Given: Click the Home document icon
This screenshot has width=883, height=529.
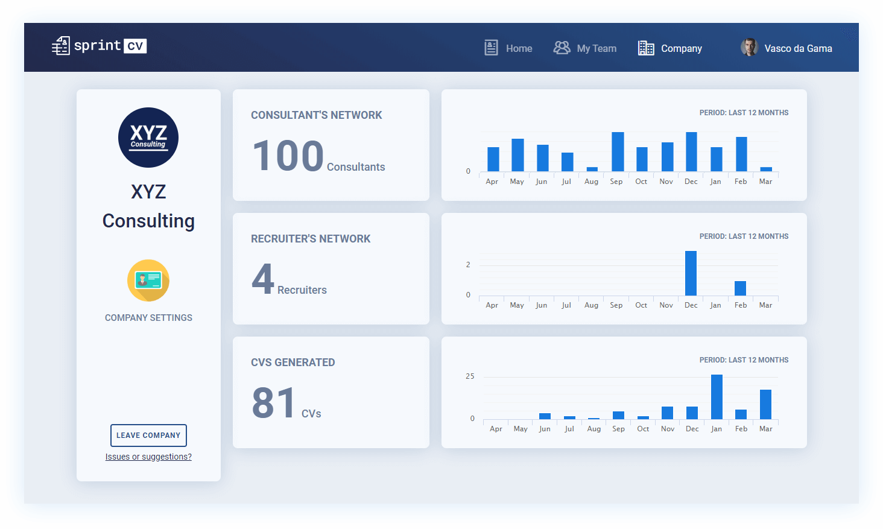Looking at the screenshot, I should pos(491,48).
